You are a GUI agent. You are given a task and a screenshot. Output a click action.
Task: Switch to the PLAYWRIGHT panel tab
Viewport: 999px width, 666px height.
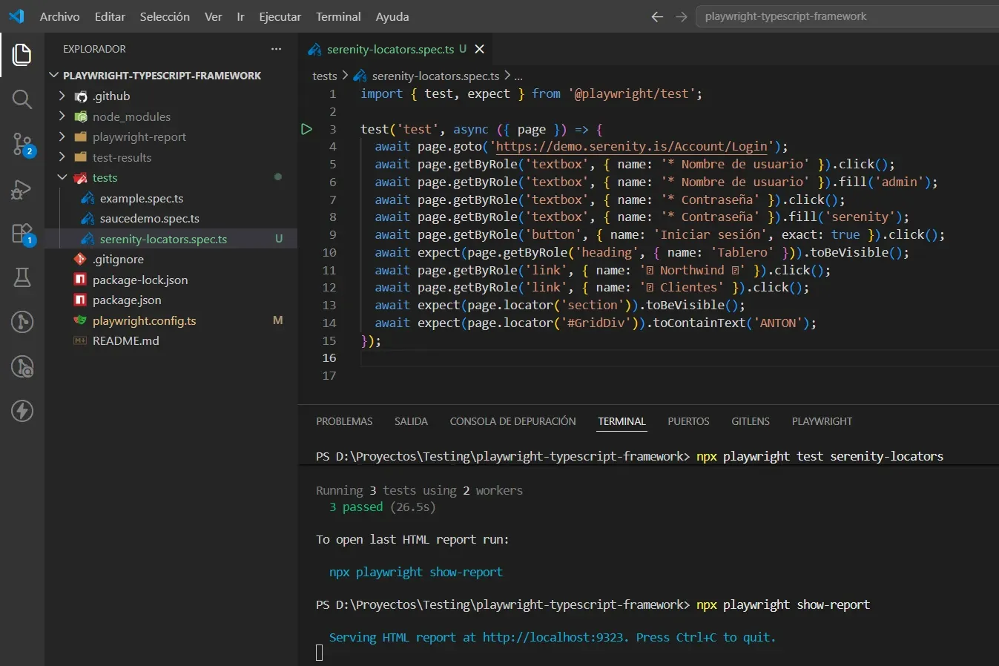[821, 421]
